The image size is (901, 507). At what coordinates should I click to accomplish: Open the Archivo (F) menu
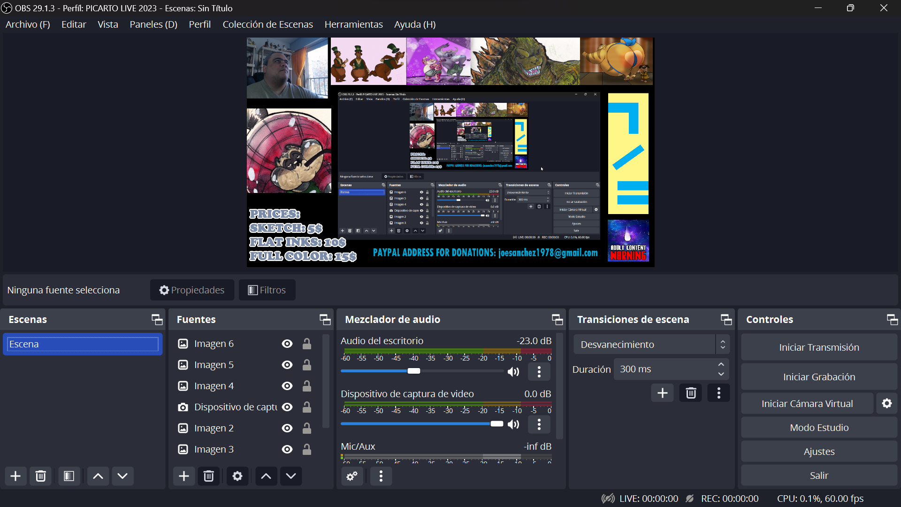28,24
